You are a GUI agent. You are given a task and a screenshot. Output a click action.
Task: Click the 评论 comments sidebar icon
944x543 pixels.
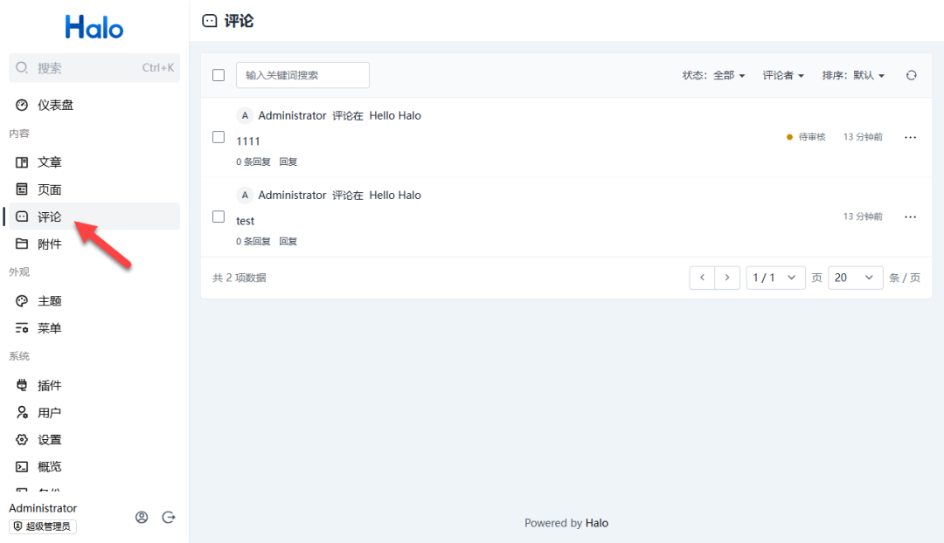(x=22, y=217)
